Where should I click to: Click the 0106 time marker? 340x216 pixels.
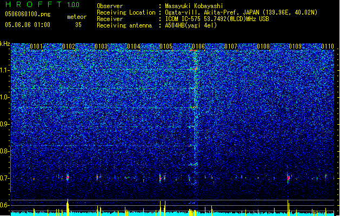[x=198, y=46]
